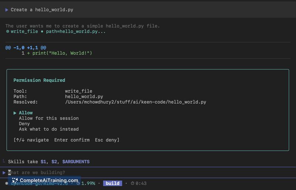Click the 'path=hello_world.py...' tool call text
Screen dimensions: 296x190
[x=76, y=31]
